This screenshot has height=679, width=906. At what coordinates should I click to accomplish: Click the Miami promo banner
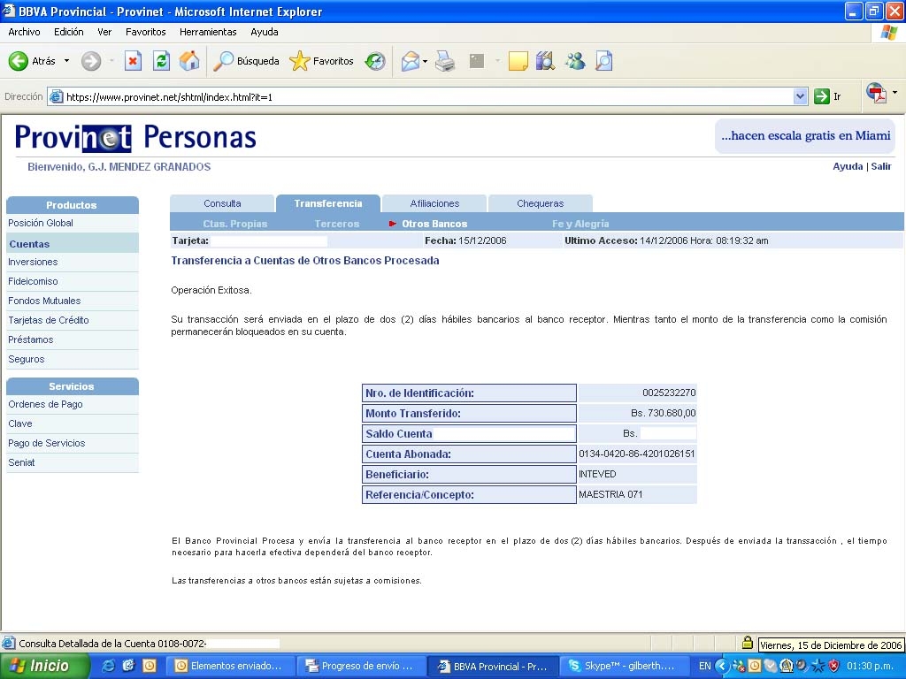point(805,136)
